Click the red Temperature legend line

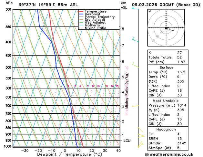click(x=81, y=11)
